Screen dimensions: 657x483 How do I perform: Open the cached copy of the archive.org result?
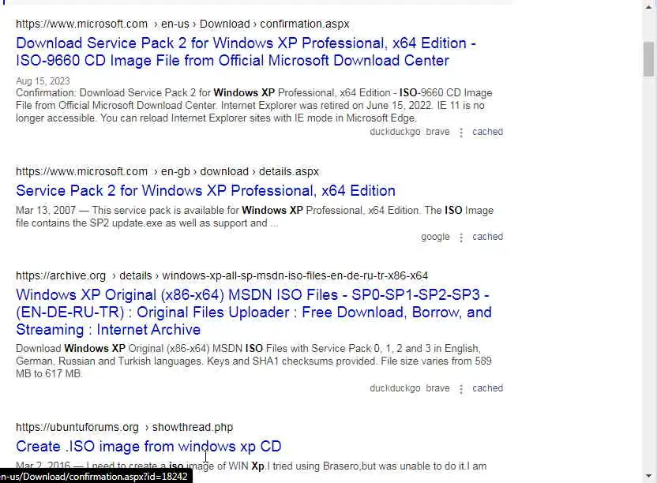[488, 388]
